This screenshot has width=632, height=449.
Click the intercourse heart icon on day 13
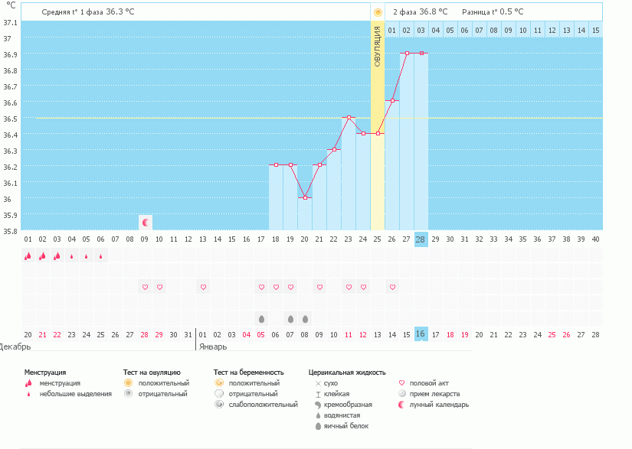click(x=203, y=287)
